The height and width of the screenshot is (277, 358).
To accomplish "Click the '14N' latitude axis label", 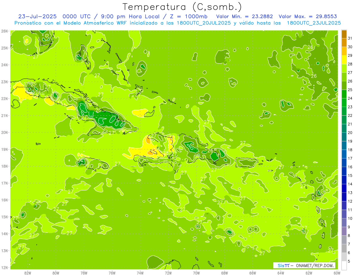I will pyautogui.click(x=4, y=234).
